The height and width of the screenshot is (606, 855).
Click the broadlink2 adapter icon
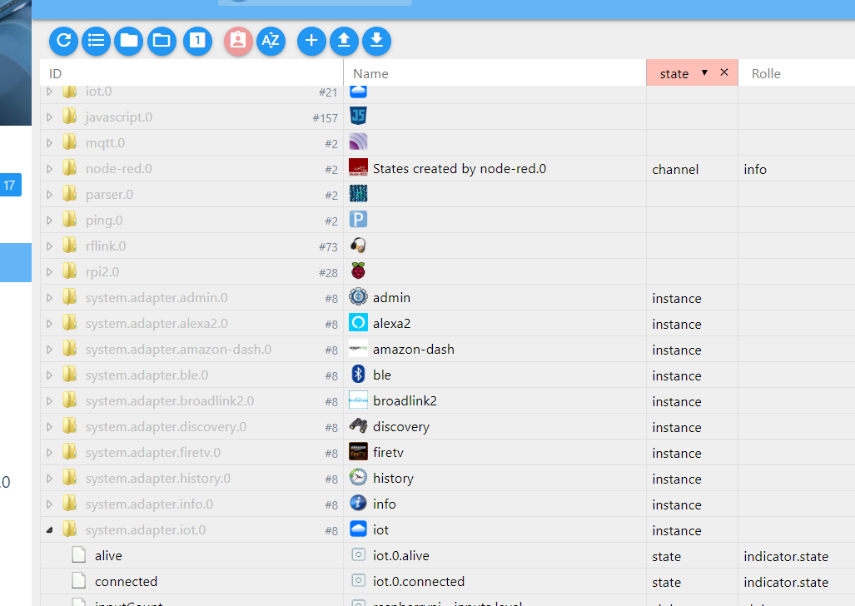[358, 400]
